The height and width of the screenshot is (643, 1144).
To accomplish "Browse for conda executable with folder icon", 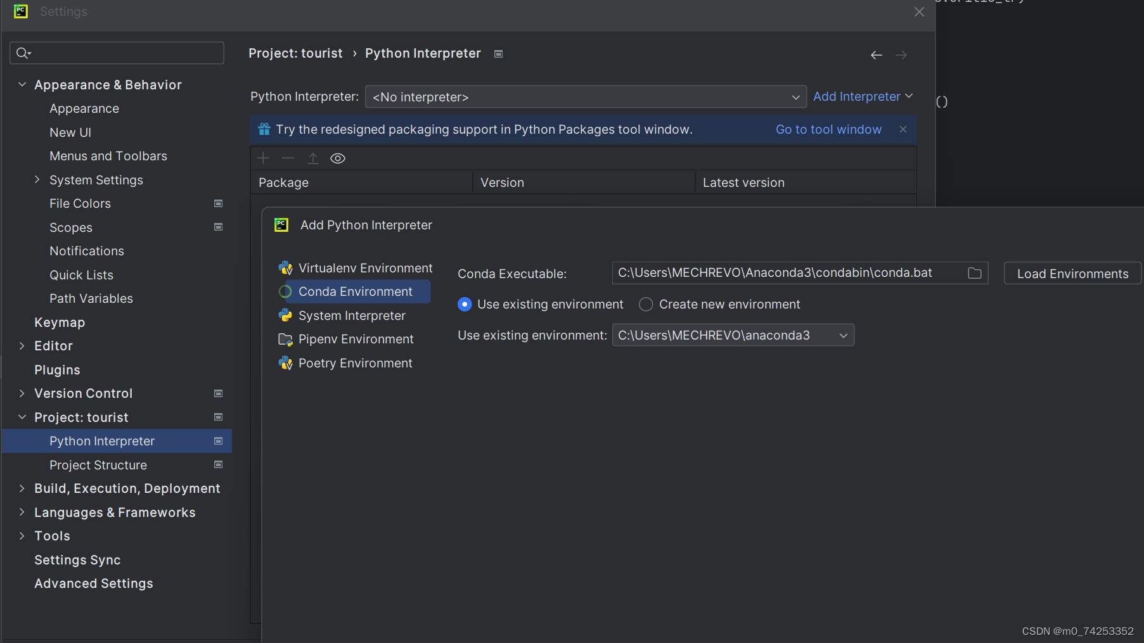I will (975, 273).
